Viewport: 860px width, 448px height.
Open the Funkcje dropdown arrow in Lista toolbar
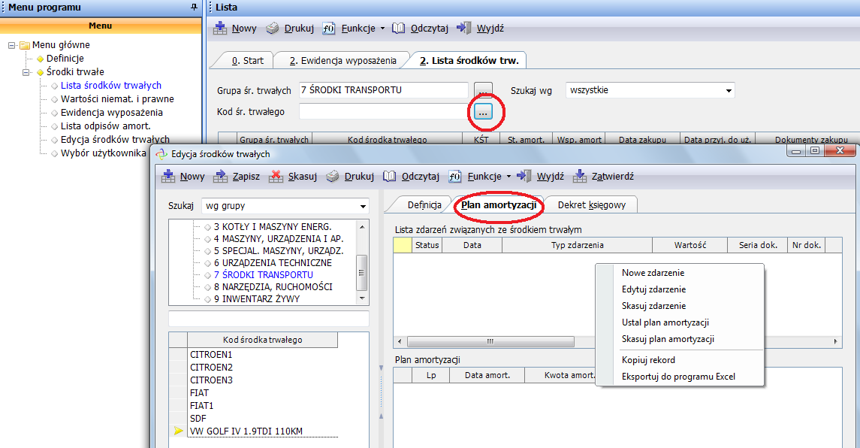pos(382,28)
